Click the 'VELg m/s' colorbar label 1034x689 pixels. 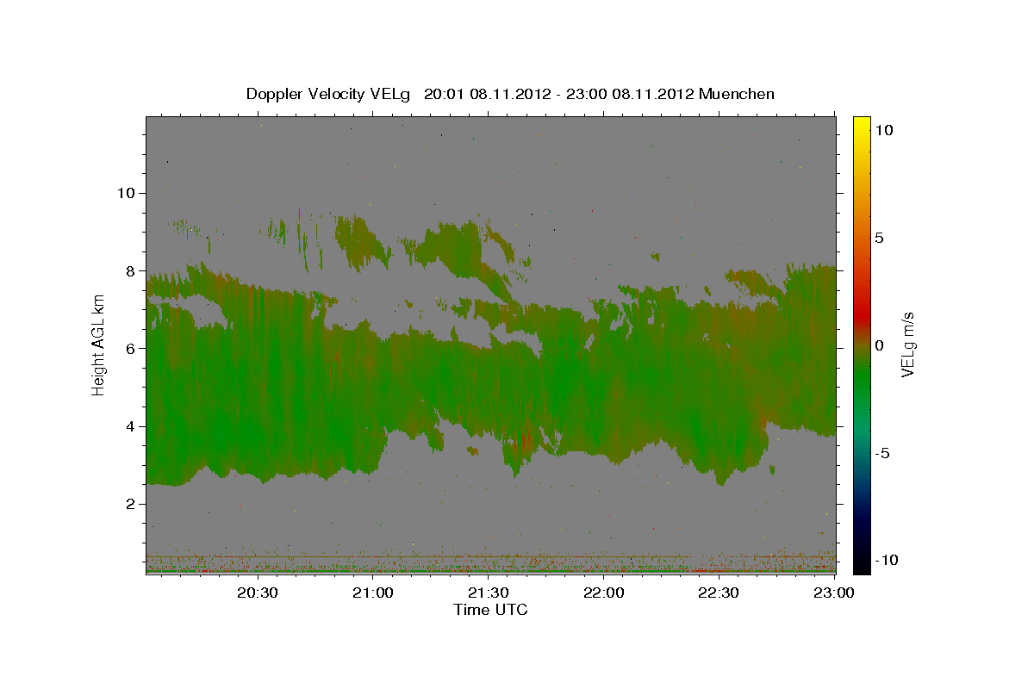point(907,344)
